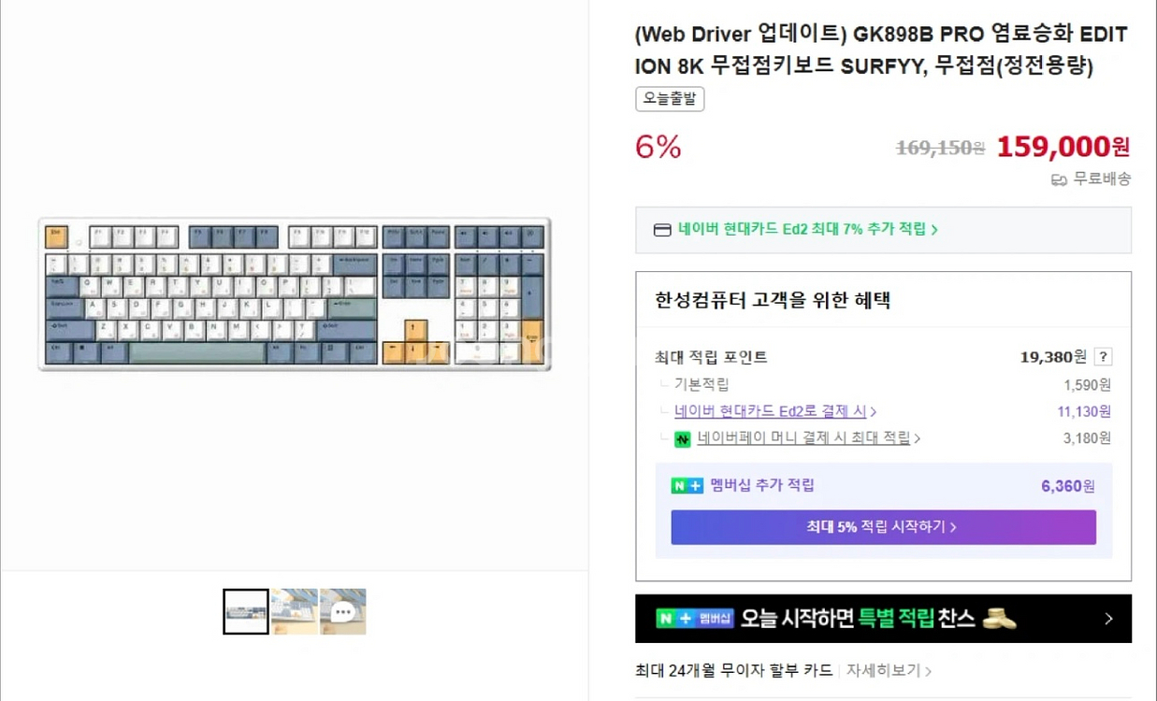Click the credit card icon in the 현대카드 banner
This screenshot has width=1157, height=701.
(x=662, y=229)
